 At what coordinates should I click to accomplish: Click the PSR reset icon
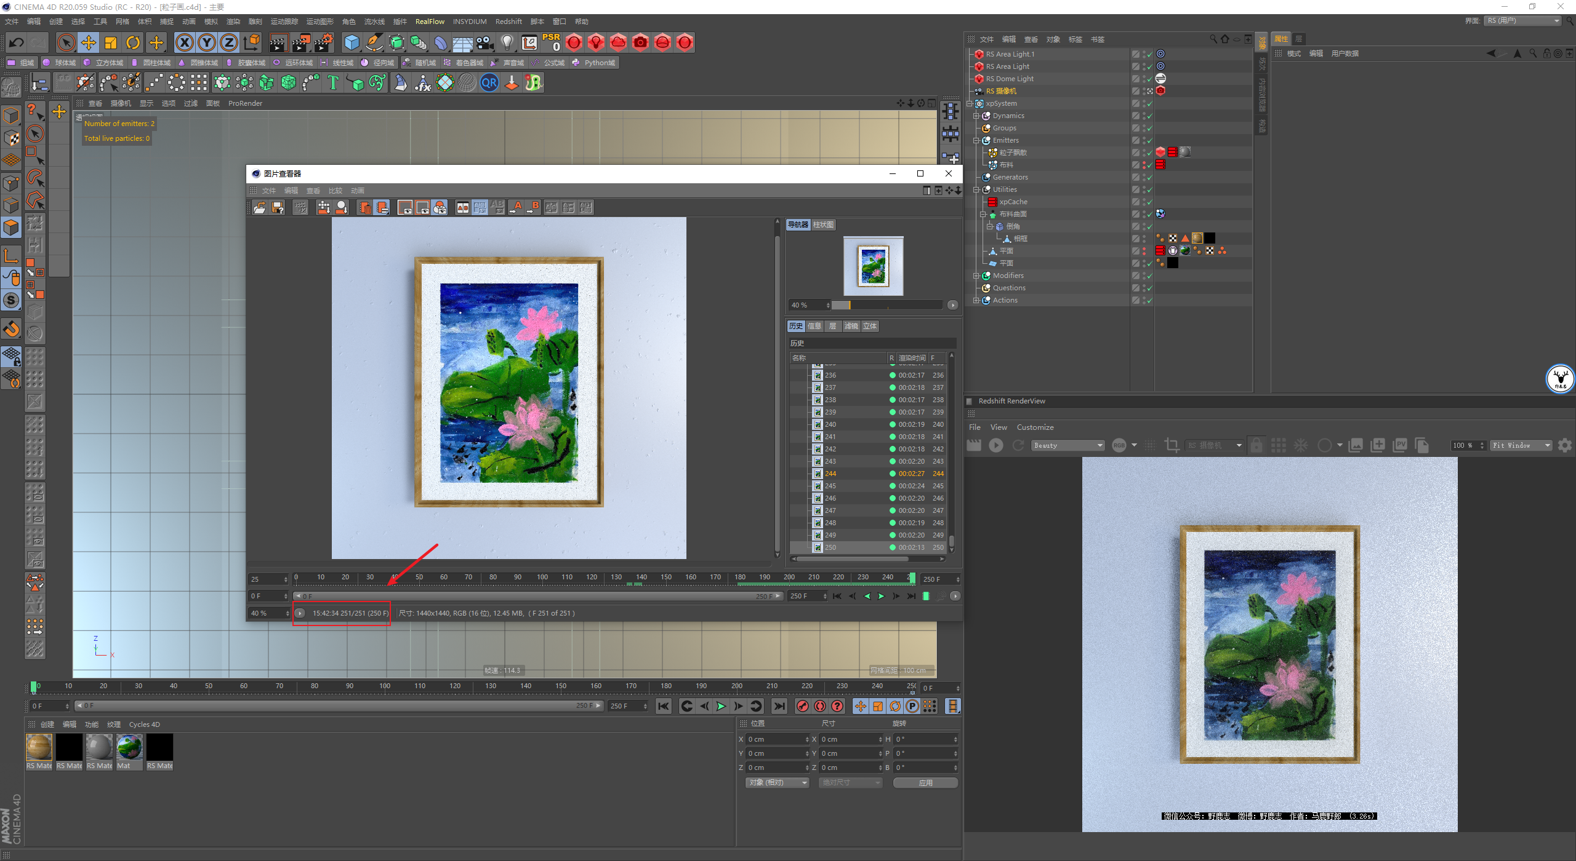click(551, 42)
